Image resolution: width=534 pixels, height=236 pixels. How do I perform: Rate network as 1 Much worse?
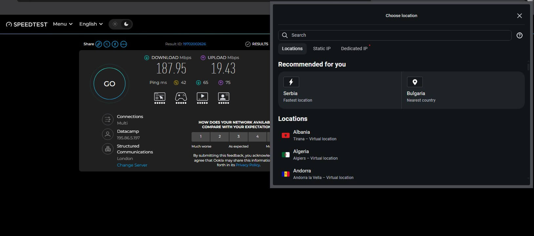(x=201, y=136)
